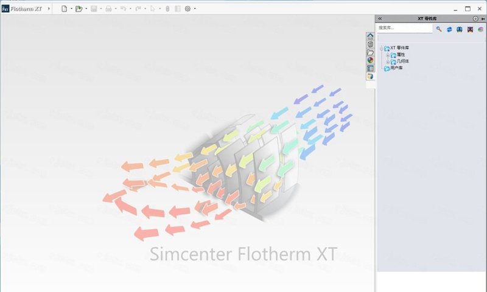Minimize the Flotherm XT window

tap(455, 9)
